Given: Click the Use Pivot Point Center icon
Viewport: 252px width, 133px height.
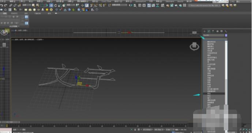Looking at the screenshot, I should [x=78, y=5].
